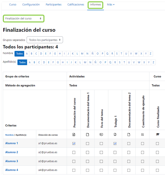Screen dimensions: 165x175
Task: Filter Apellido(s) by letter W
Action: coord(139,62)
